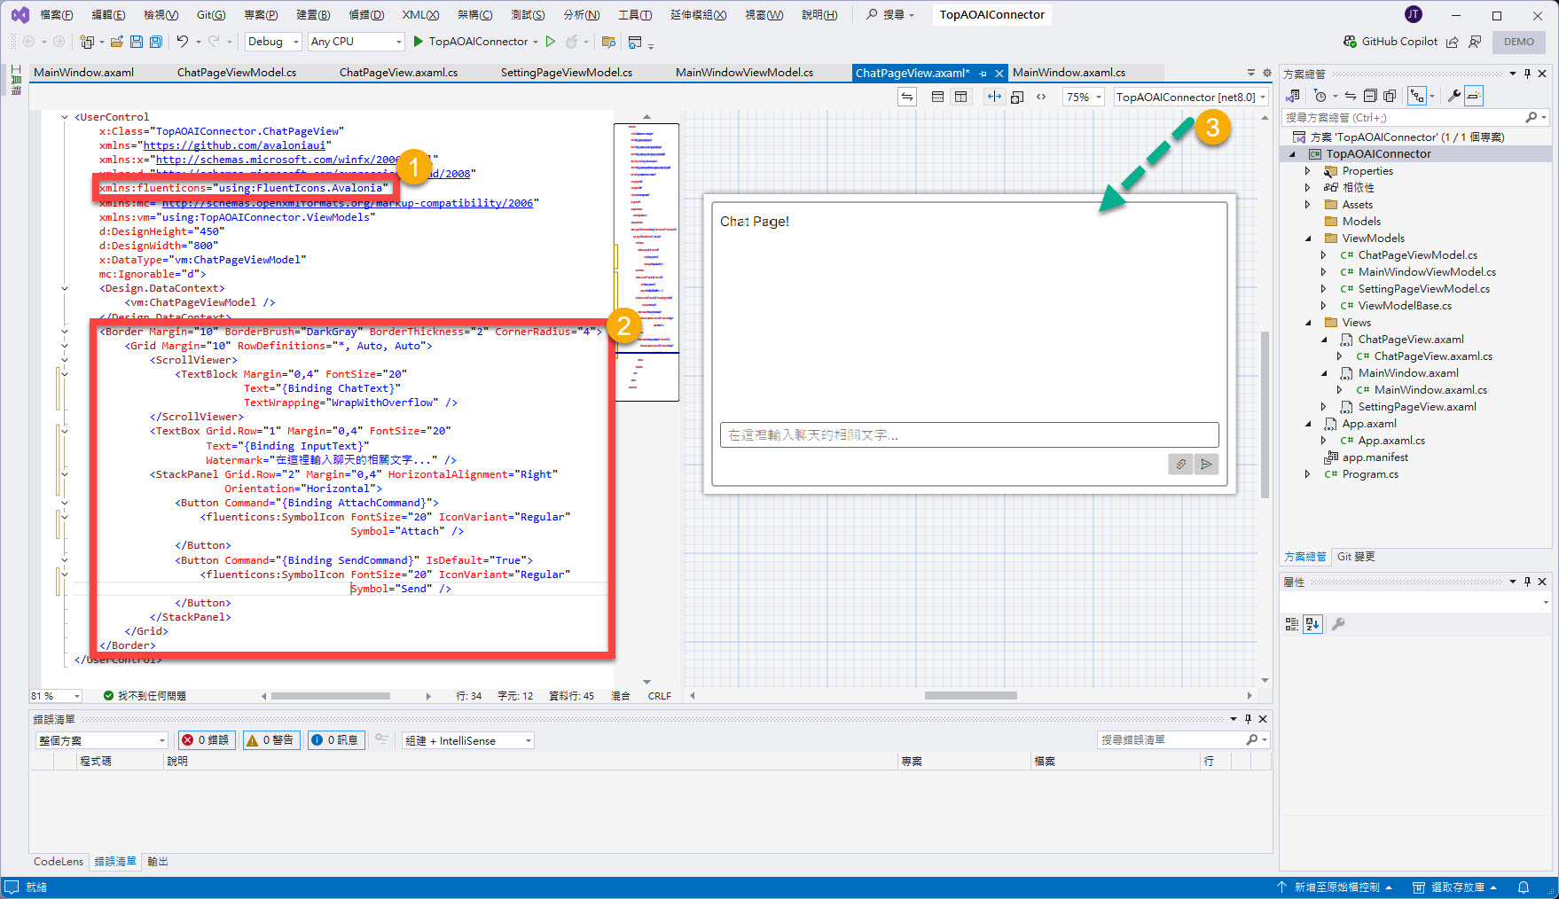Click the designer horizontal scrollbar thumb

coord(970,696)
